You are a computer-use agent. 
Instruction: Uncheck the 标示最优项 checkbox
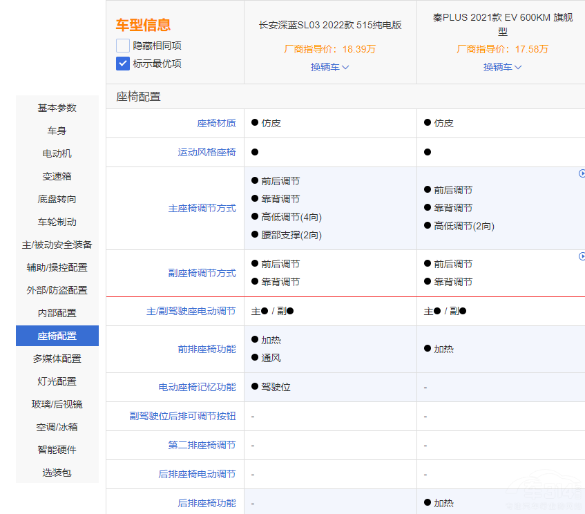(x=123, y=64)
